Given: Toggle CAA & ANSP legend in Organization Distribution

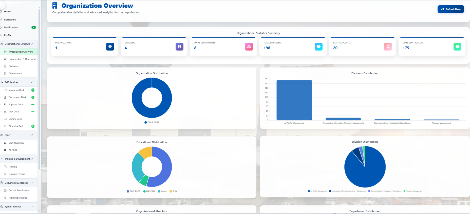Looking at the screenshot, I should [x=152, y=122].
